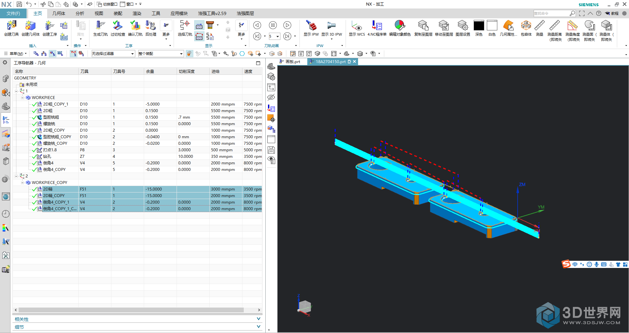629x333 pixels.
Task: Click Measure Angle (测量角度) icon
Action: (572, 25)
